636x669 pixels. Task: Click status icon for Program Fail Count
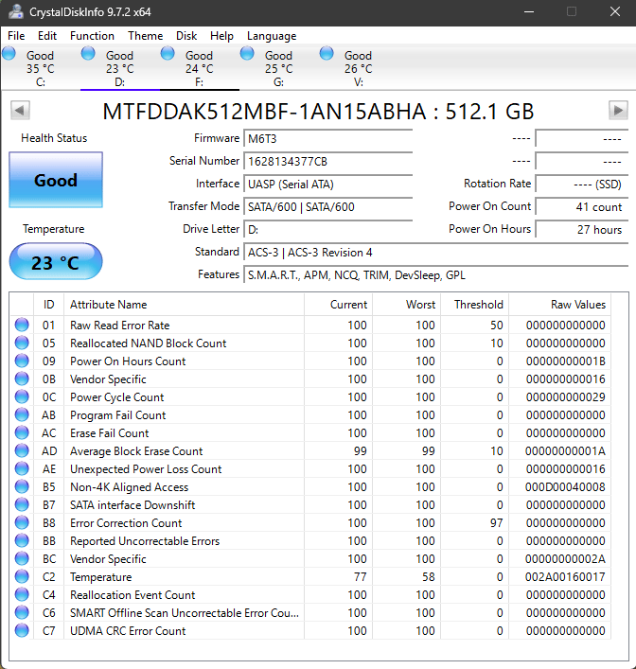click(22, 414)
